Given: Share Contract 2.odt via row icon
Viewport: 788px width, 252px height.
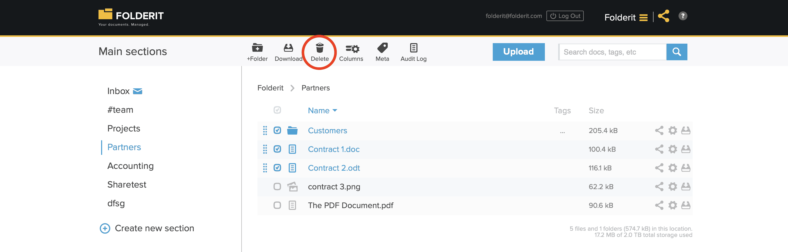Looking at the screenshot, I should point(659,168).
